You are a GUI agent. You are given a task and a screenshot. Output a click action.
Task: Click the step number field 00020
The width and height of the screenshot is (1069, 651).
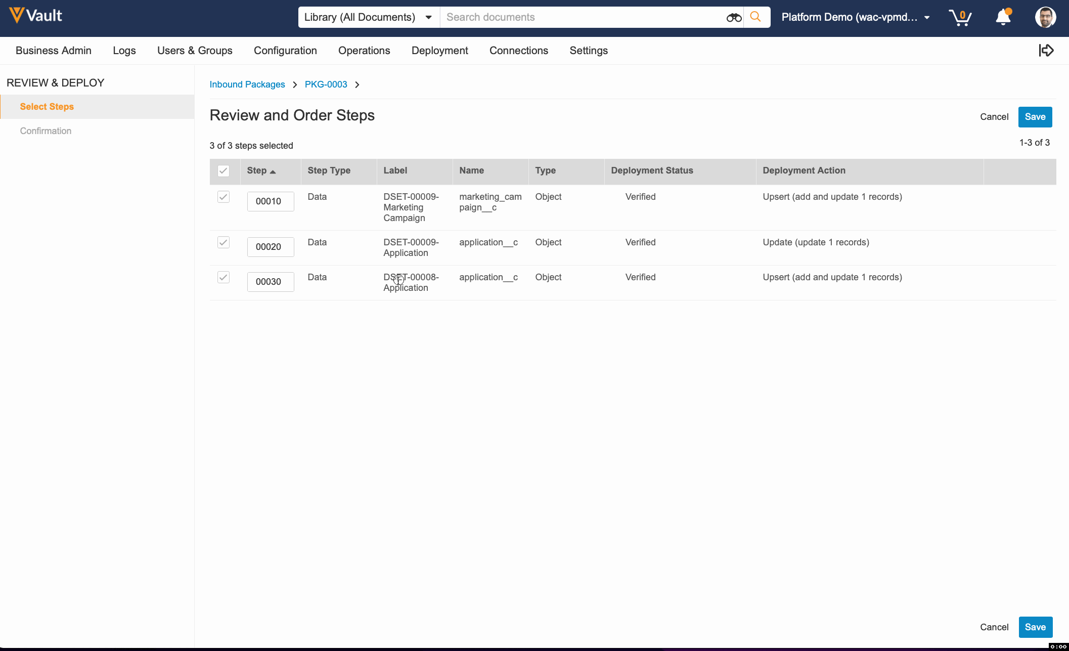tap(270, 247)
